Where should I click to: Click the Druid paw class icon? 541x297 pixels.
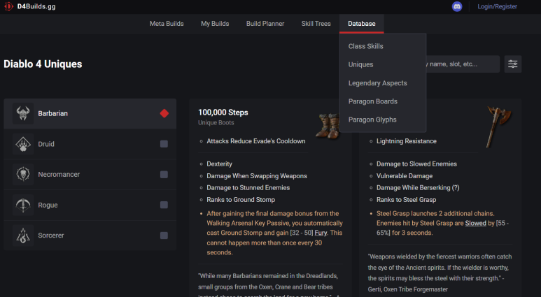(x=23, y=144)
